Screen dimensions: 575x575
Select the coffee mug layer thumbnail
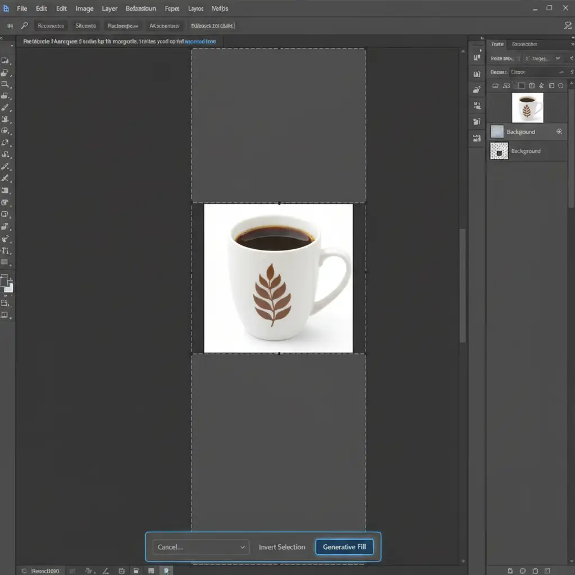(x=527, y=107)
